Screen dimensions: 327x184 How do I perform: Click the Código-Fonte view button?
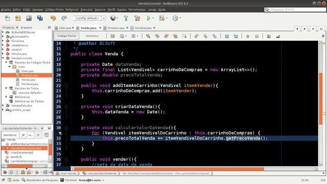[66, 36]
